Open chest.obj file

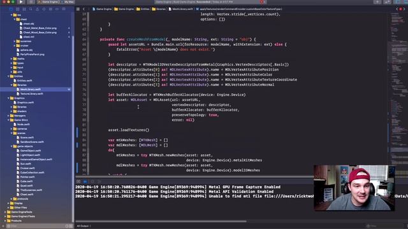click(29, 24)
